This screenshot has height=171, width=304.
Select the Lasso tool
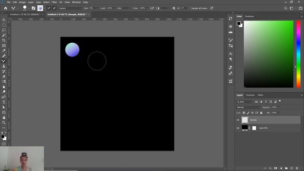(4, 30)
